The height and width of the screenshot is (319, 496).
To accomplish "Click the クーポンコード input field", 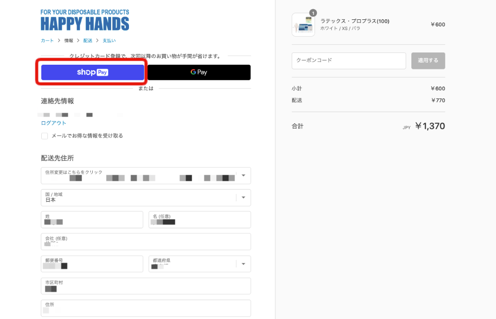I will pyautogui.click(x=349, y=61).
